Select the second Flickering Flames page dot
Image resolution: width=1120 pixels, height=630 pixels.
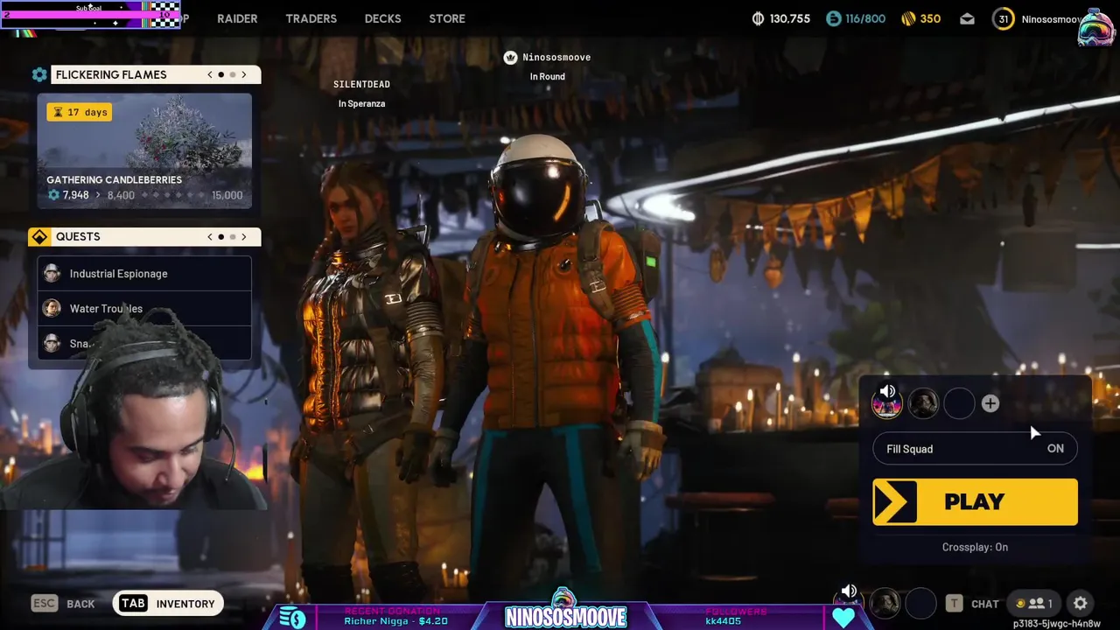coord(232,74)
